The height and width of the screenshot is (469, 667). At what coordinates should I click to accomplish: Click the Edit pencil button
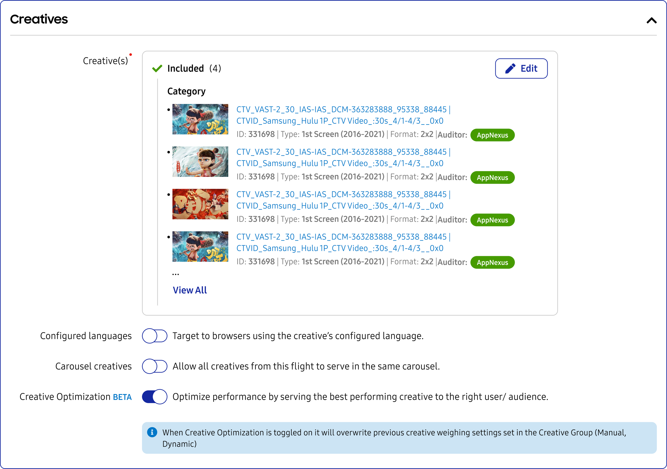coord(521,69)
